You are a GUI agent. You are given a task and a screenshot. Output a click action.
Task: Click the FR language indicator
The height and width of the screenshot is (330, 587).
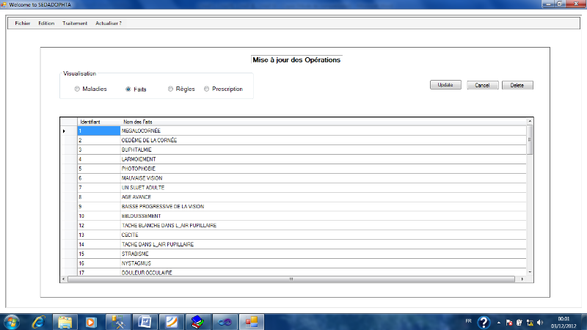[468, 321]
